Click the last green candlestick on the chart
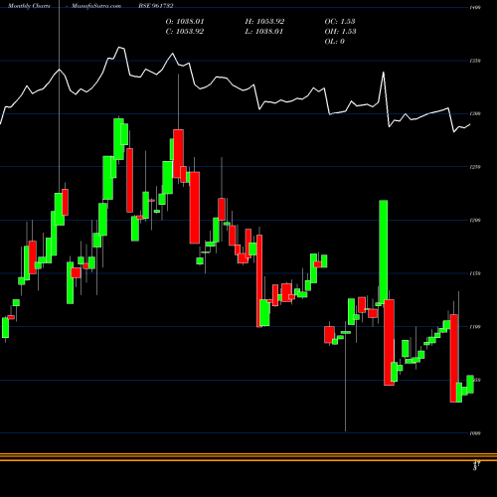The image size is (497, 497). tap(470, 385)
